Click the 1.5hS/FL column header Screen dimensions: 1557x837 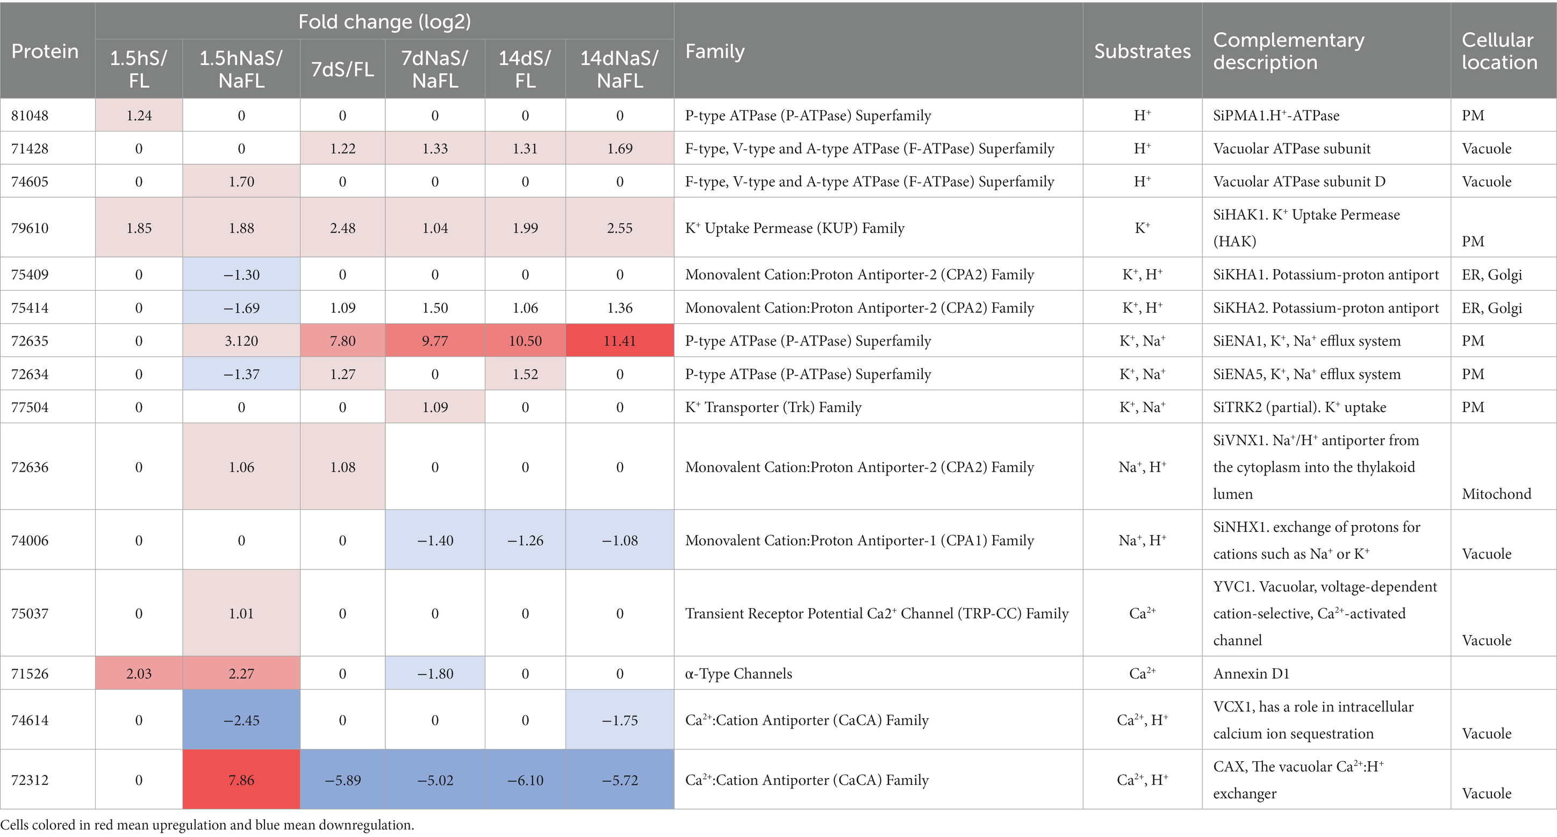point(139,69)
